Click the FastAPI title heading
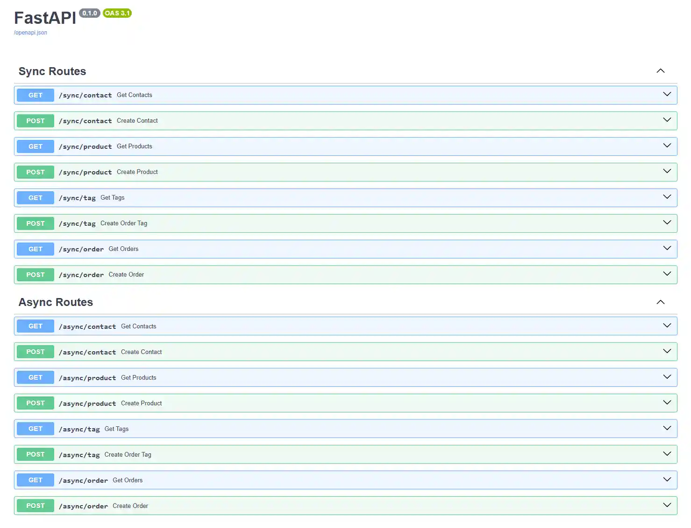Screen dimensions: 691x528 pyautogui.click(x=45, y=18)
